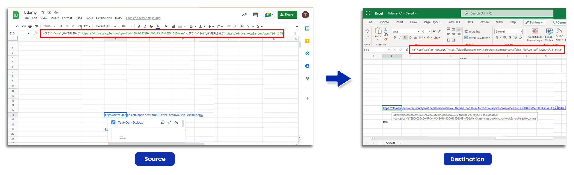Open Google Keep in Sheets side panel

(307, 41)
